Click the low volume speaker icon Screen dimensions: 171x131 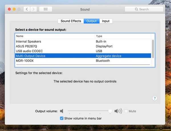click(62, 111)
